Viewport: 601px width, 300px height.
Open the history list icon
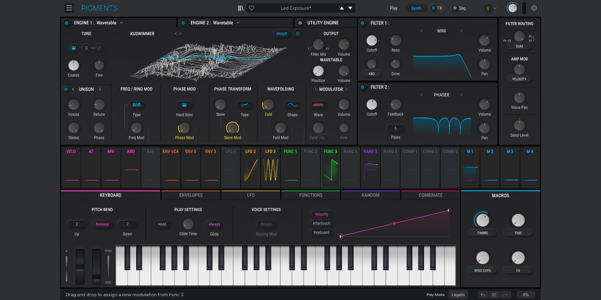coord(494,295)
